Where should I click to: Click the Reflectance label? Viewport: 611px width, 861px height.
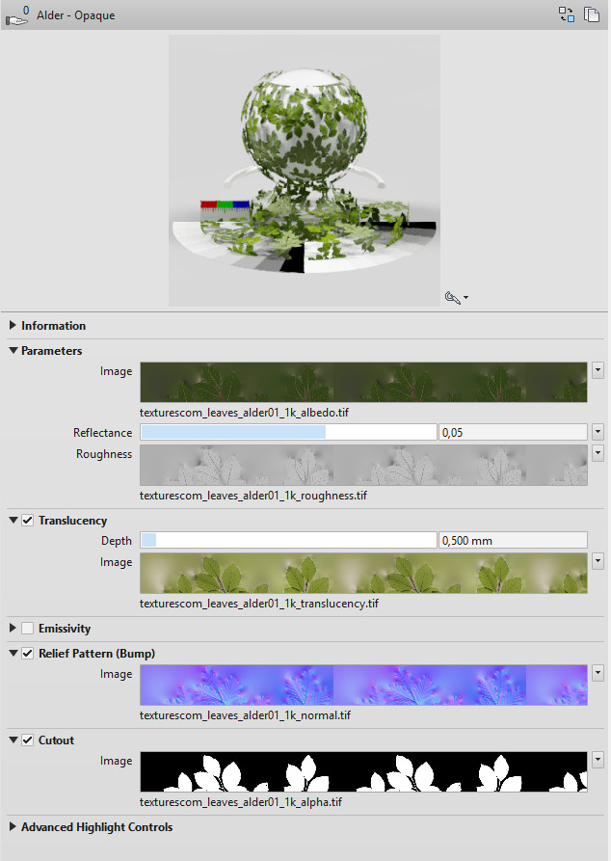(x=103, y=433)
